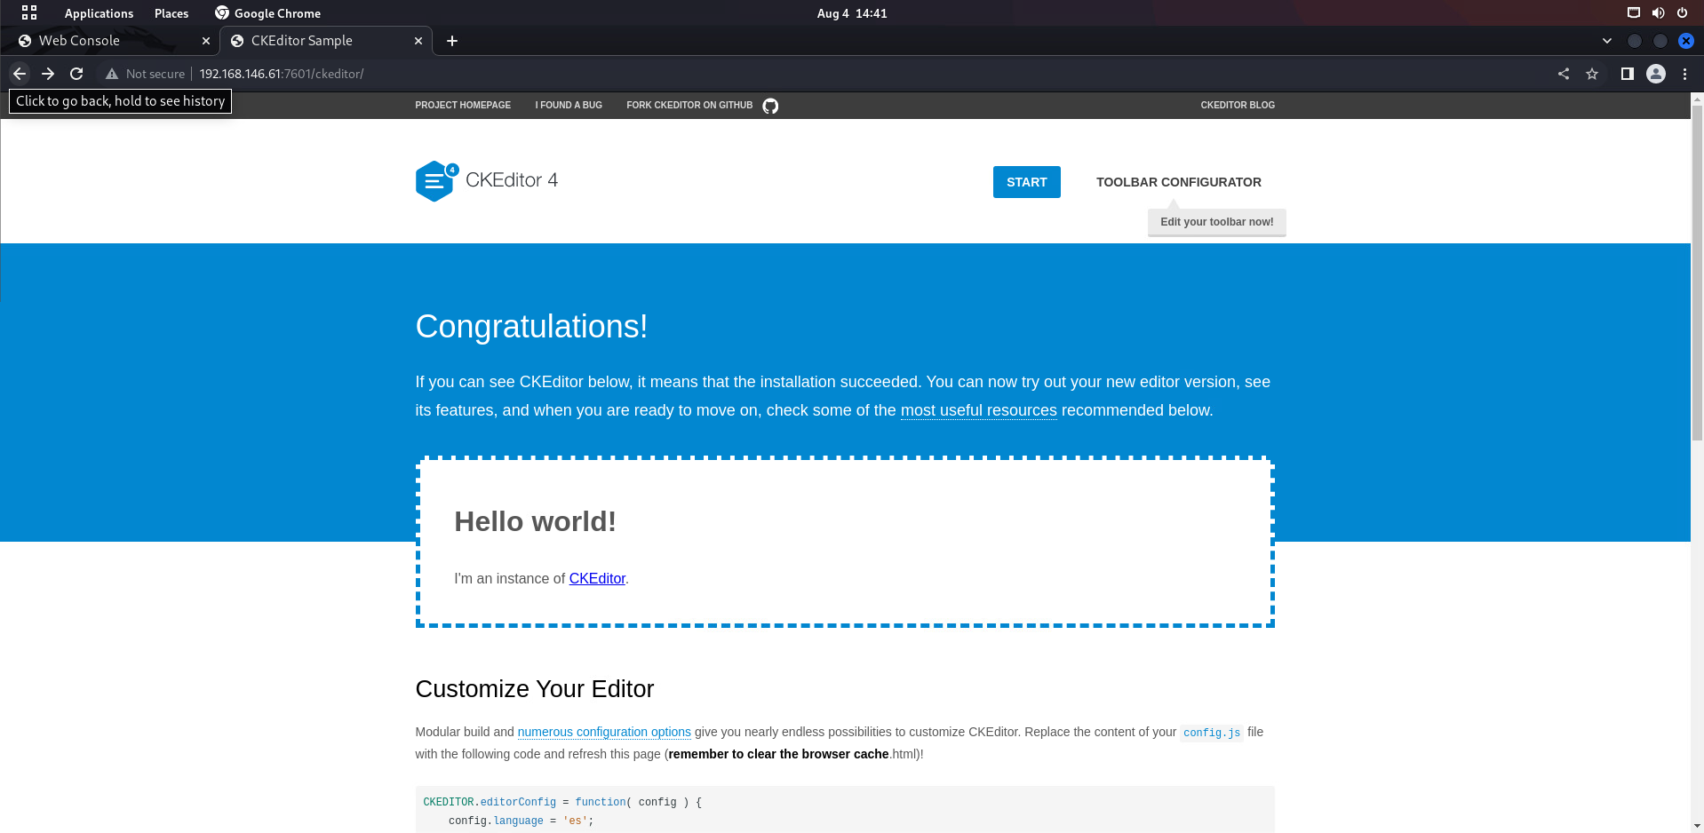
Task: Open the Places menu
Action: pos(171,13)
